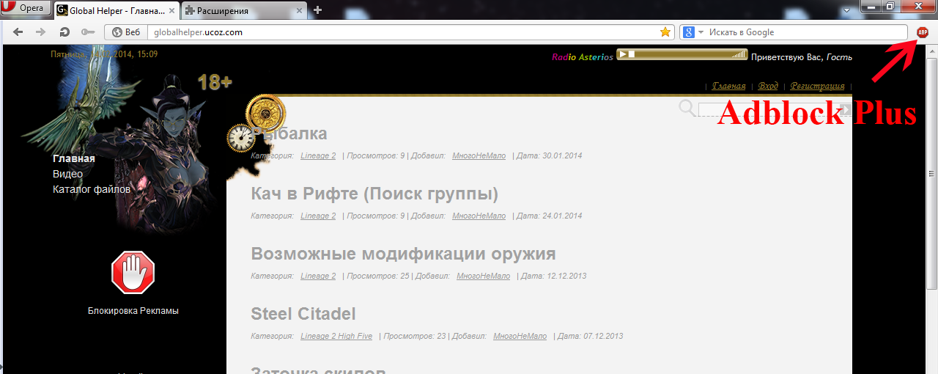
Task: Open a new tab with plus button
Action: point(317,10)
